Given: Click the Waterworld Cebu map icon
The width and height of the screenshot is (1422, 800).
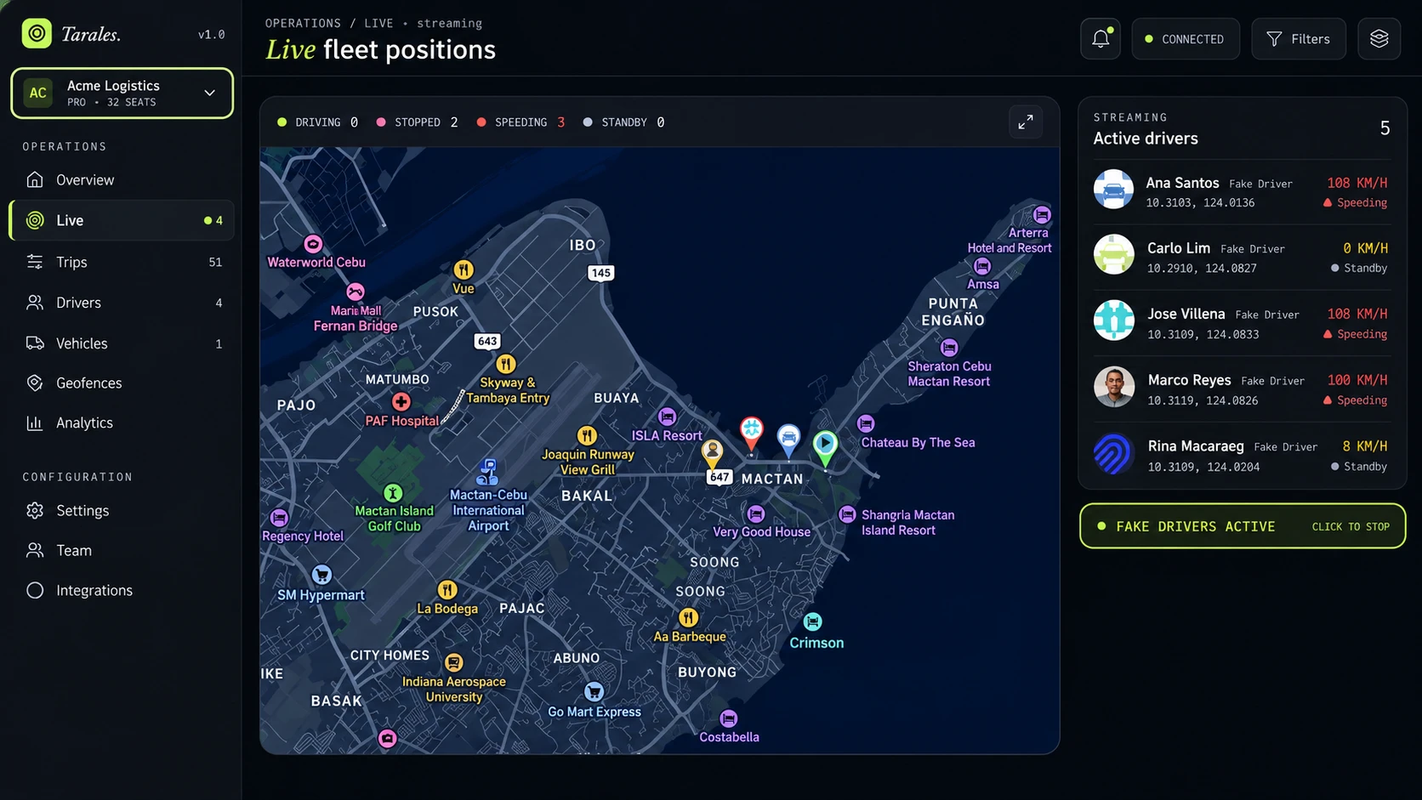Looking at the screenshot, I should [x=313, y=244].
